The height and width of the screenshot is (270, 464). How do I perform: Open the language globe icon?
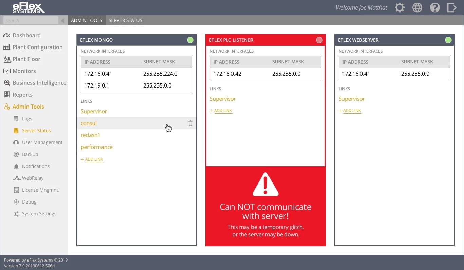pyautogui.click(x=417, y=7)
